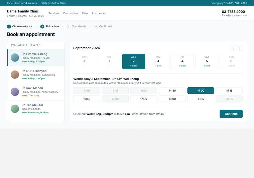Select Dr. Tan Mei Xin
254x178 pixels.
[x=36, y=109]
